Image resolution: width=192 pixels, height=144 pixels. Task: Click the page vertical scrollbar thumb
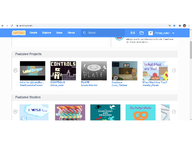click(191, 50)
